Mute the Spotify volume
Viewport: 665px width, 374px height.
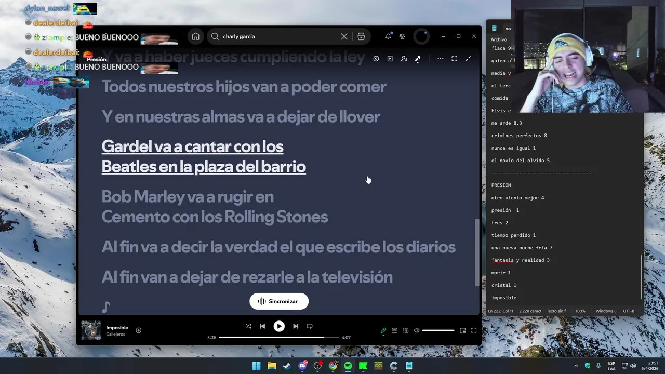(417, 330)
